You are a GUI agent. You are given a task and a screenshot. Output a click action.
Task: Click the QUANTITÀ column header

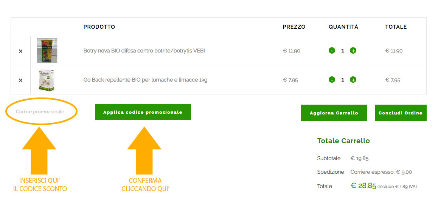pos(343,27)
